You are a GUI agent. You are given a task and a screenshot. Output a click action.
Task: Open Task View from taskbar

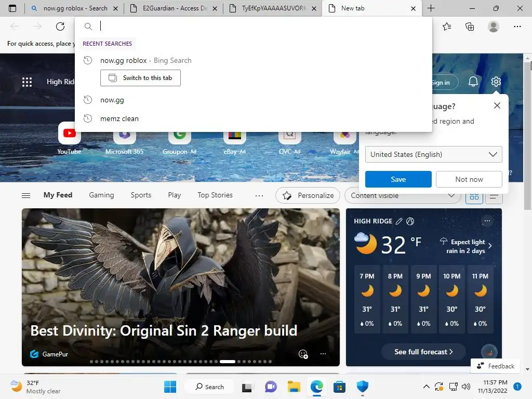247,387
